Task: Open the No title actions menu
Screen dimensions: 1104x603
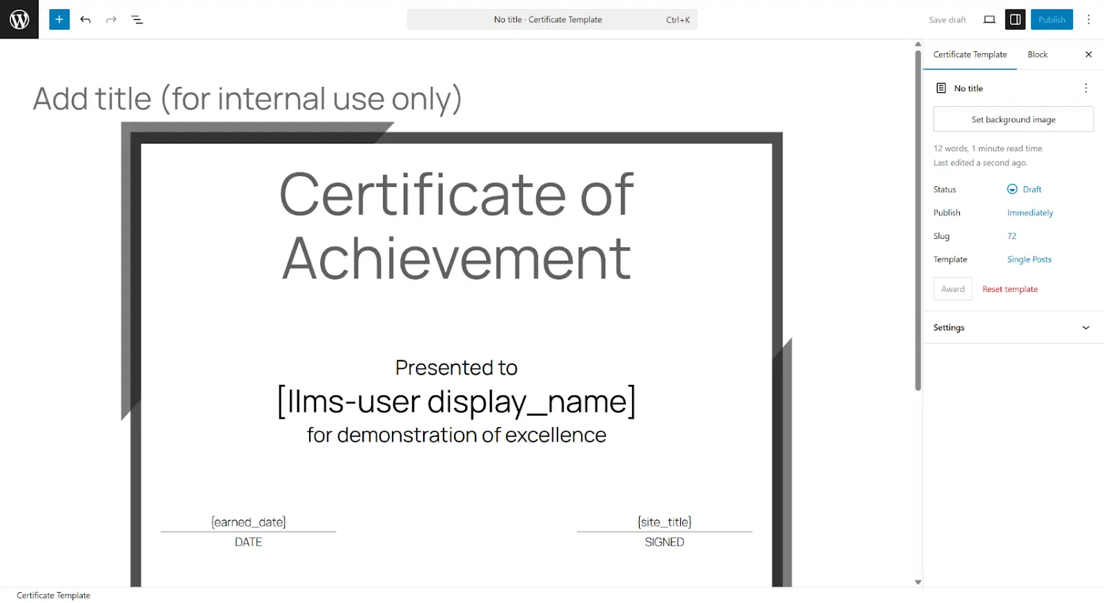Action: pos(1085,88)
